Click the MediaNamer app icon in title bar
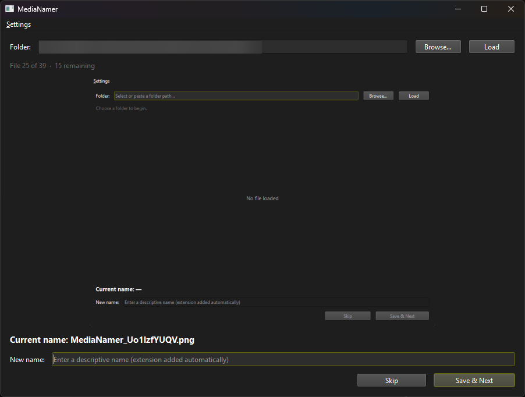 pyautogui.click(x=10, y=9)
